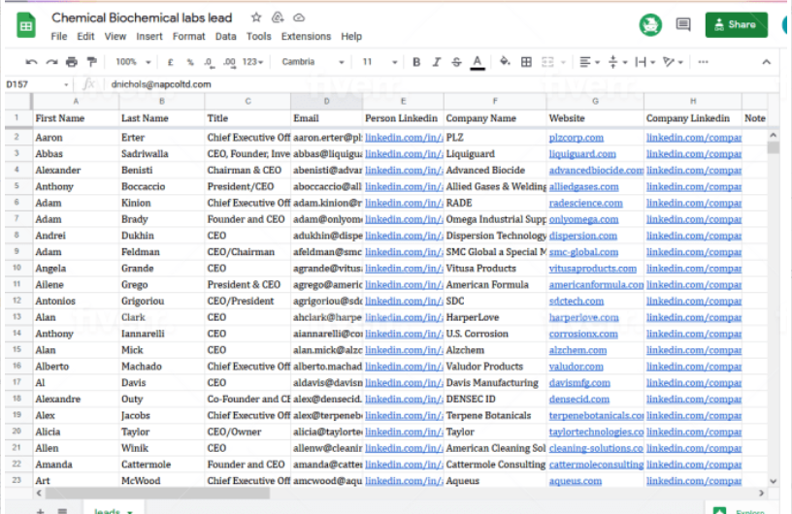This screenshot has width=792, height=514.
Task: Select row 10 header
Action: (x=16, y=268)
